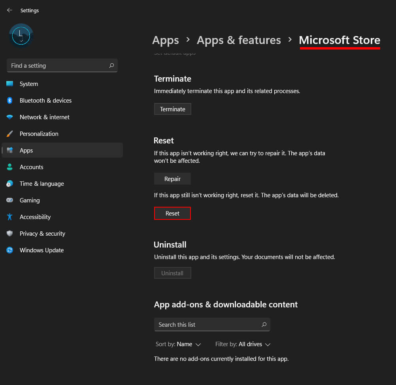This screenshot has height=385, width=396.
Task: Click the Network wifi icon
Action: click(x=9, y=117)
